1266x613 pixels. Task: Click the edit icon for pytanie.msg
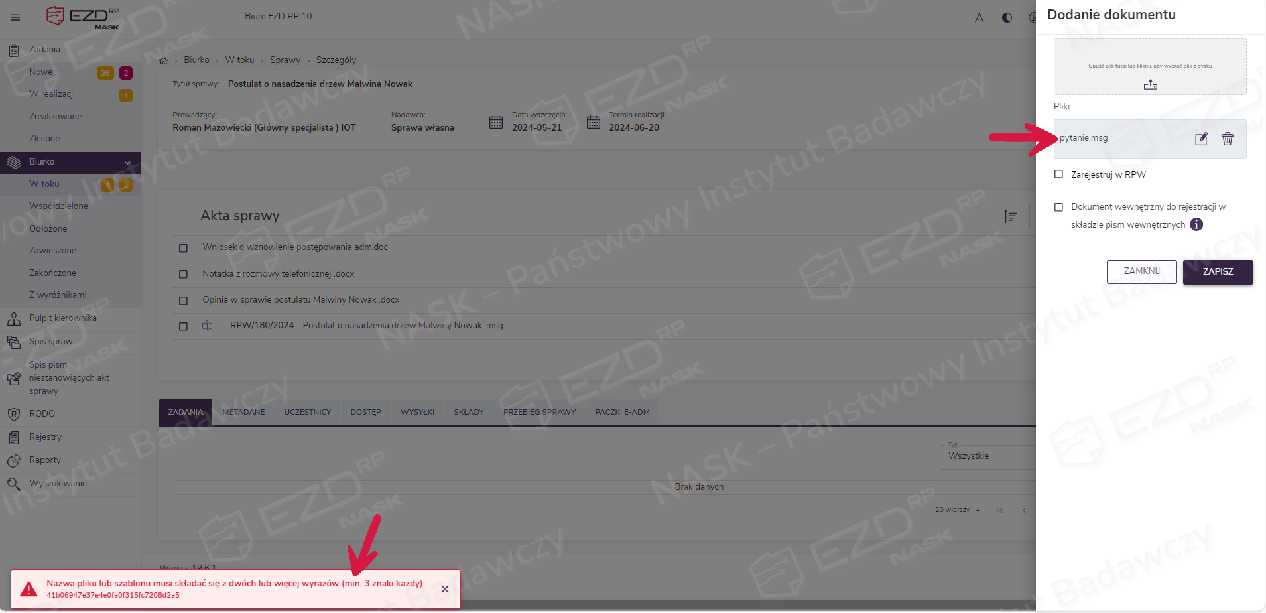tap(1201, 139)
